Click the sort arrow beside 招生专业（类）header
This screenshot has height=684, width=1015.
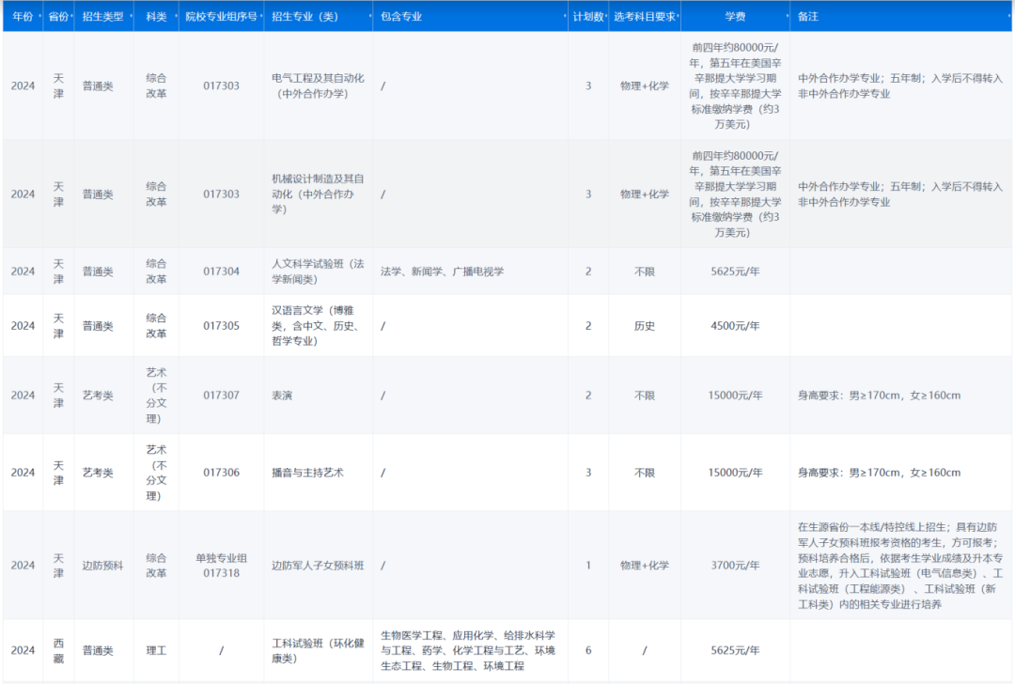369,16
